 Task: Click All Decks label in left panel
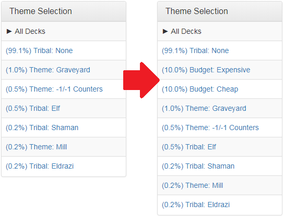pos(30,31)
